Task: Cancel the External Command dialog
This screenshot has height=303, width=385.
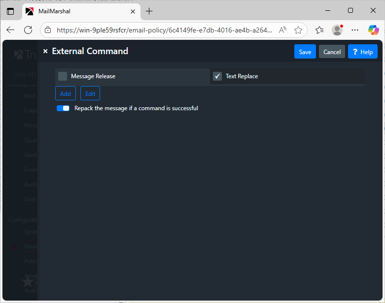Action: pyautogui.click(x=332, y=52)
